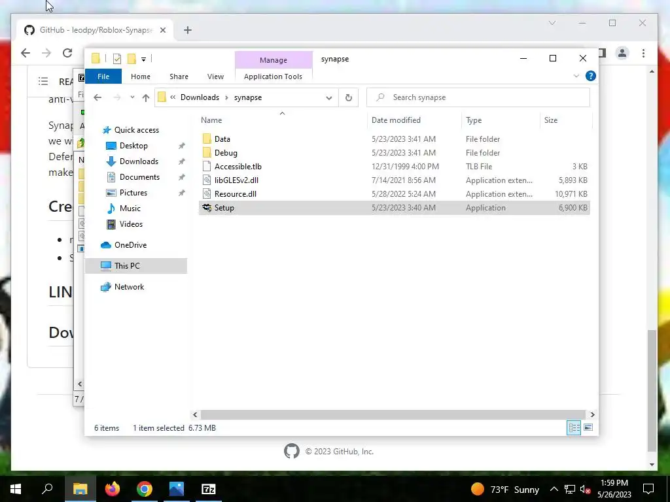
Task: Open Network in navigation pane
Action: pos(129,287)
